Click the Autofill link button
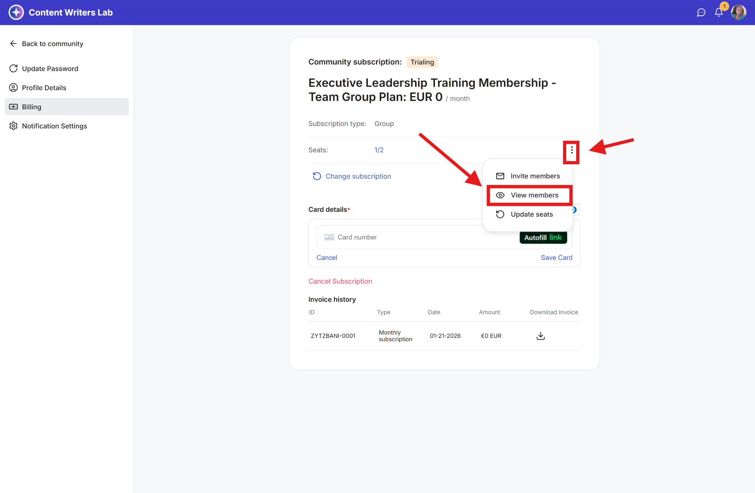Viewport: 755px width, 493px height. [x=543, y=238]
